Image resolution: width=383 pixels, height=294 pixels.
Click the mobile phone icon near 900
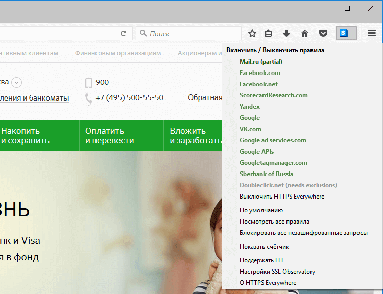point(89,83)
